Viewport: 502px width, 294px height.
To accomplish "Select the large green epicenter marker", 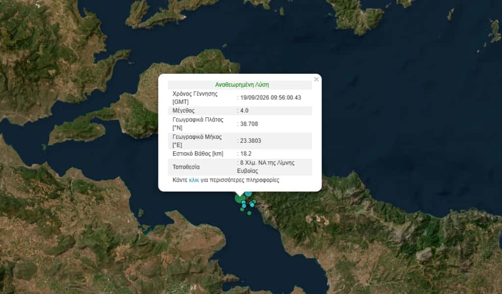I will click(239, 199).
